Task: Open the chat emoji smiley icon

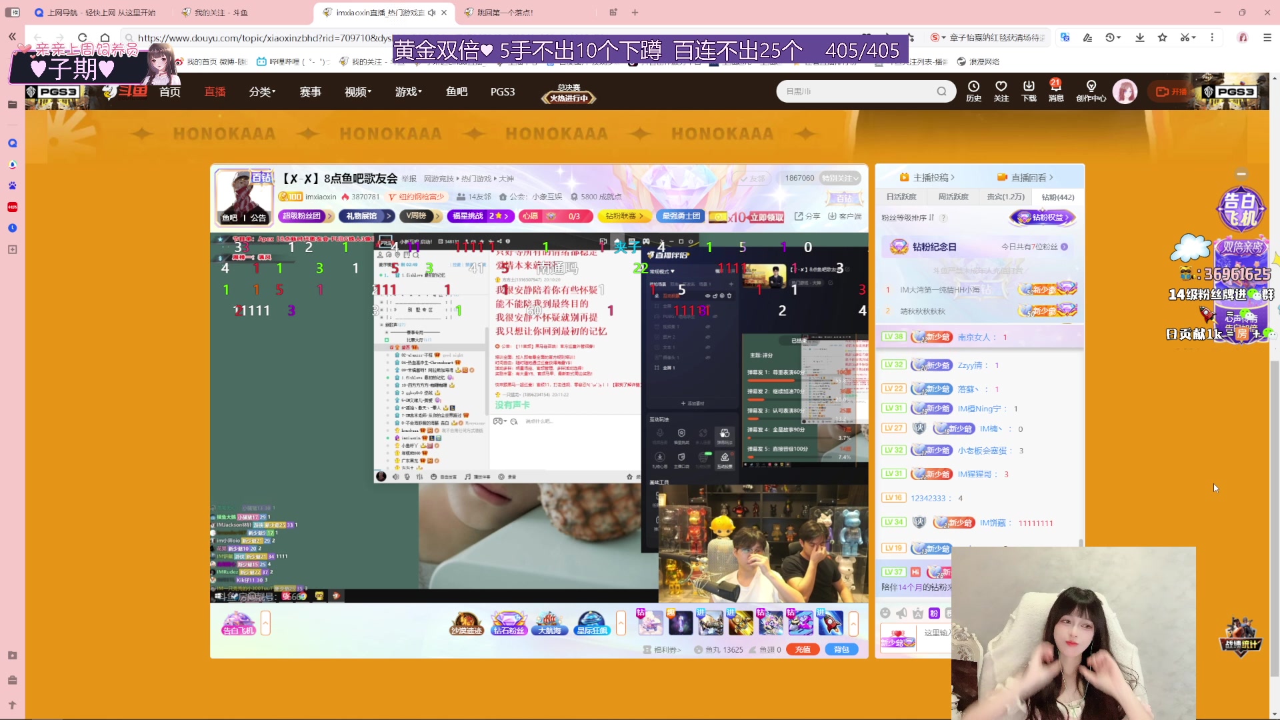Action: (x=885, y=613)
